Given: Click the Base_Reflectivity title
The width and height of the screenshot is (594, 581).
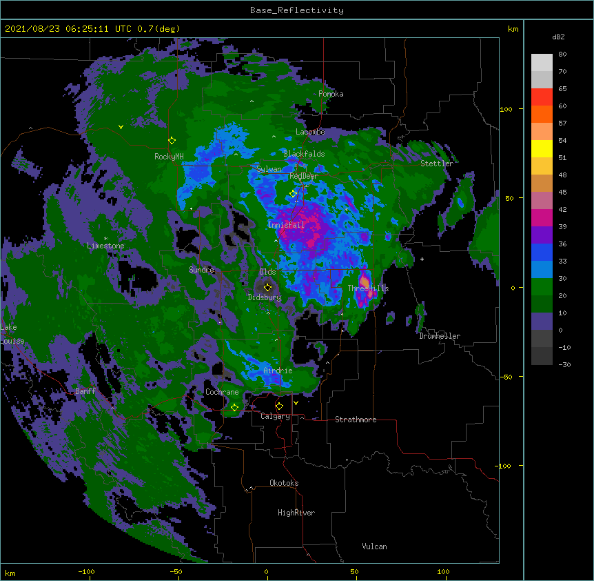Looking at the screenshot, I should click(x=297, y=10).
